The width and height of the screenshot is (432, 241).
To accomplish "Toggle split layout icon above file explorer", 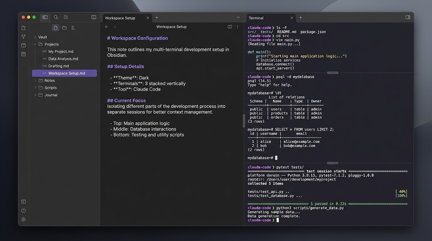I will pos(94,17).
